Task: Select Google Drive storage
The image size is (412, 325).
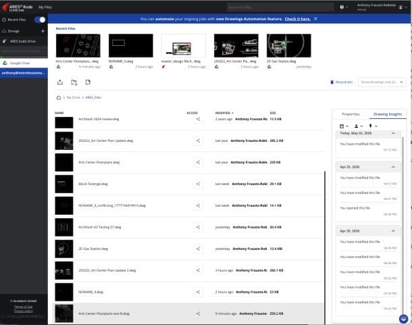Action: point(24,63)
